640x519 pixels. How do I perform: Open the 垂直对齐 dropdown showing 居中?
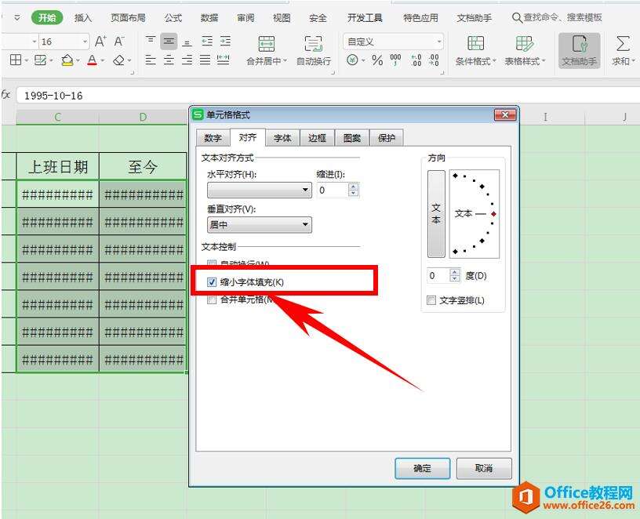click(305, 224)
